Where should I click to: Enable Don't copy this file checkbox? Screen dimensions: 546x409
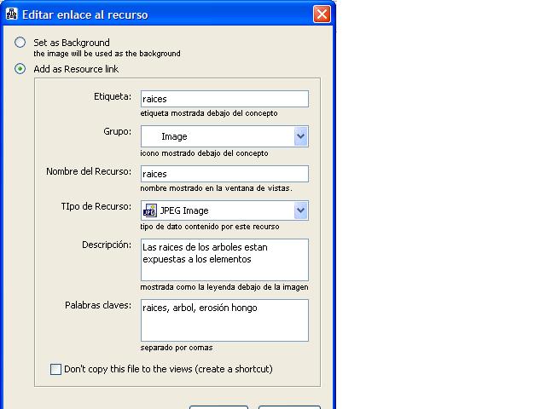pos(56,370)
